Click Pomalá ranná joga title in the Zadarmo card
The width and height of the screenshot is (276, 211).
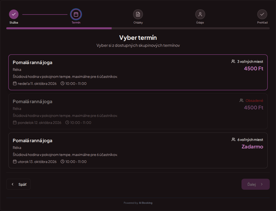tap(32, 141)
